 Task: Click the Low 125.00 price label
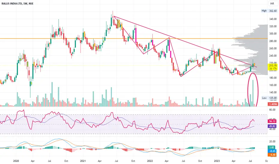click(269, 98)
